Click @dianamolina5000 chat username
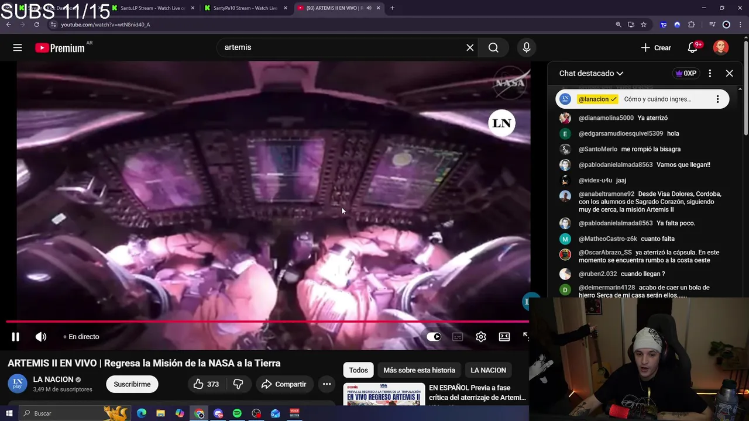 (x=606, y=118)
